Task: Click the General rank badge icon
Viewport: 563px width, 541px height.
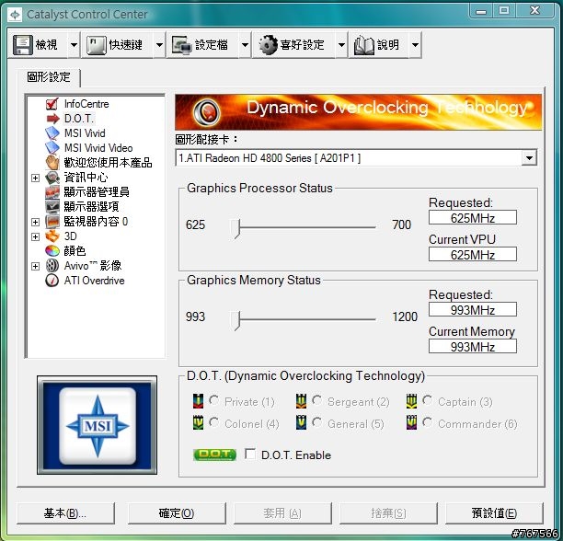Action: click(301, 422)
